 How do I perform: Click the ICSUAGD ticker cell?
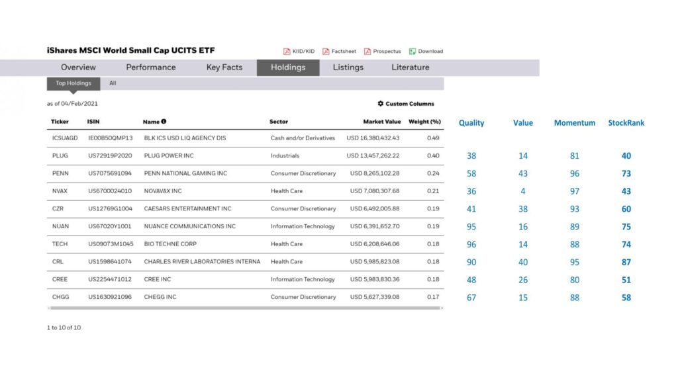pos(65,138)
